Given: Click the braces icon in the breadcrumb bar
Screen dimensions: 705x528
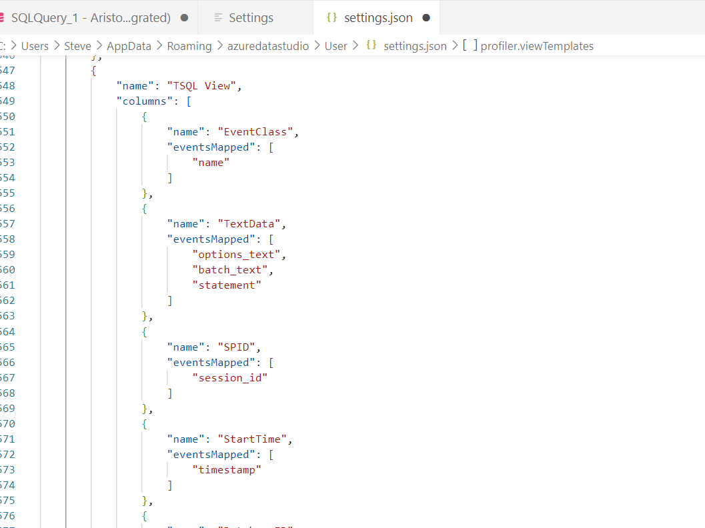Looking at the screenshot, I should pyautogui.click(x=372, y=46).
